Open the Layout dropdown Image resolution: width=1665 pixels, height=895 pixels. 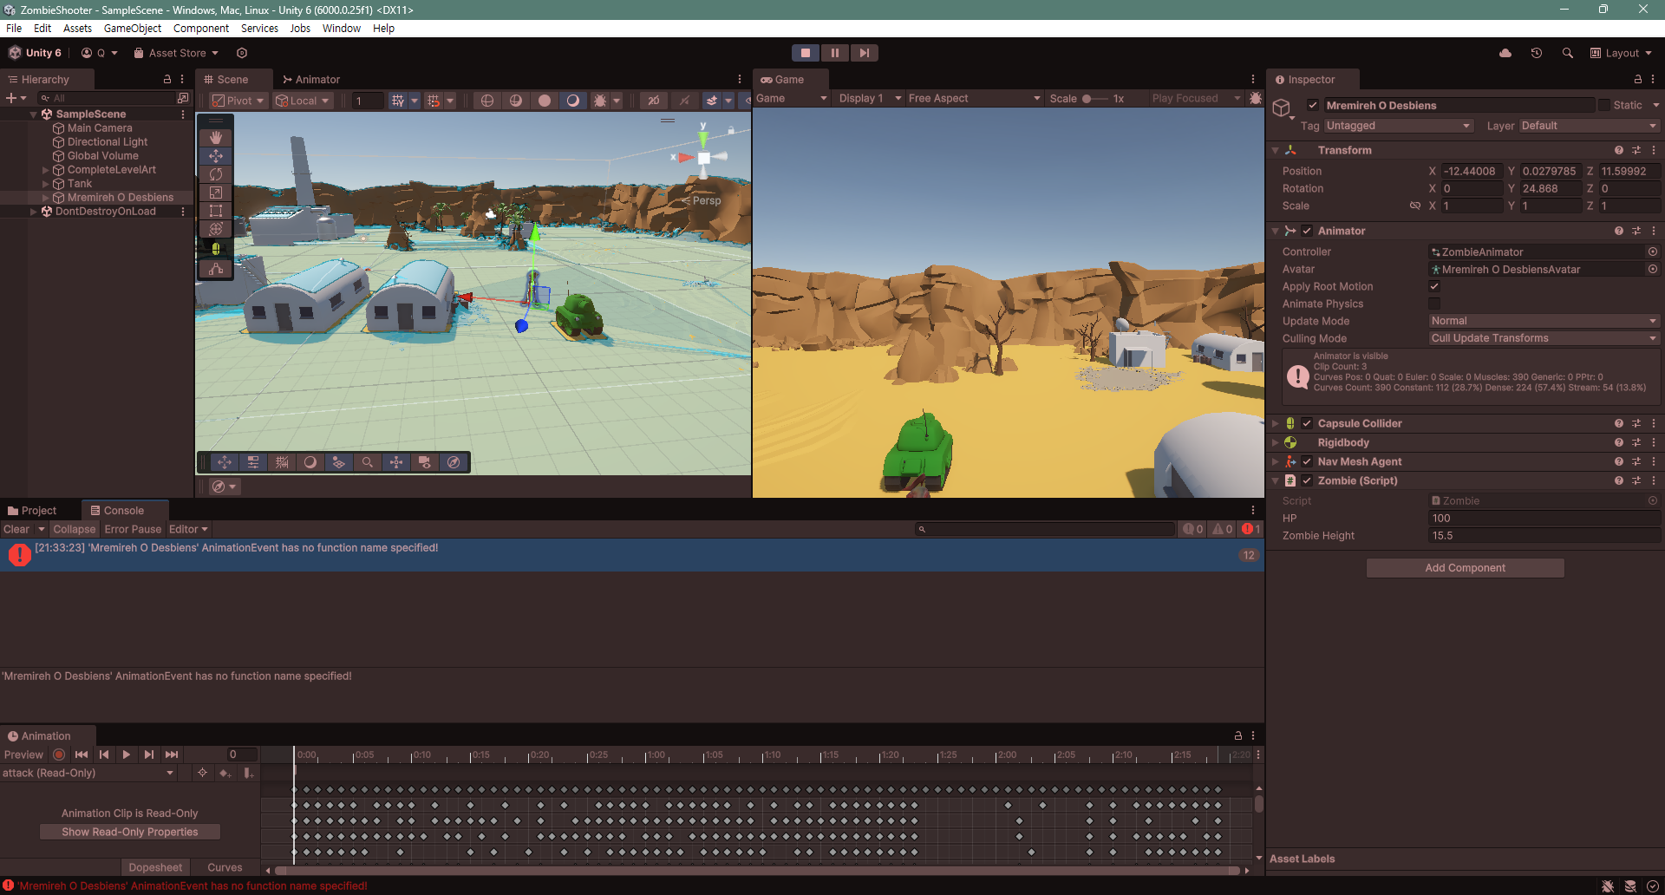[x=1621, y=53]
